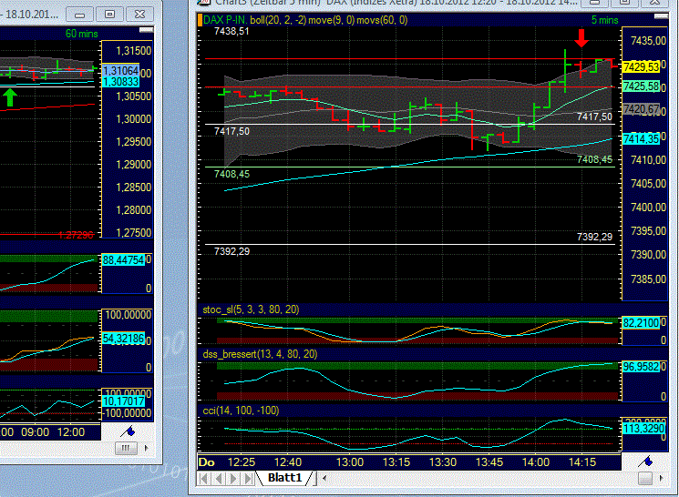The image size is (679, 497).
Task: Click the 88,44754 indicator value tag
Action: 123,260
